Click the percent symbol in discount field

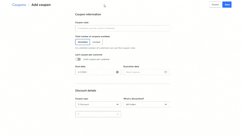pos(118,114)
